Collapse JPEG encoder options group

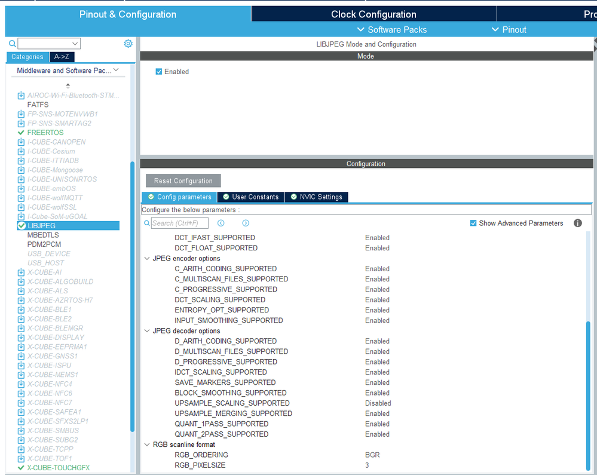tap(147, 259)
